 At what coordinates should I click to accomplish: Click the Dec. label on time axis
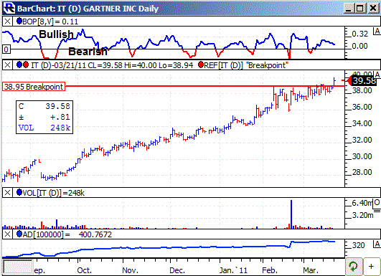(x=177, y=270)
